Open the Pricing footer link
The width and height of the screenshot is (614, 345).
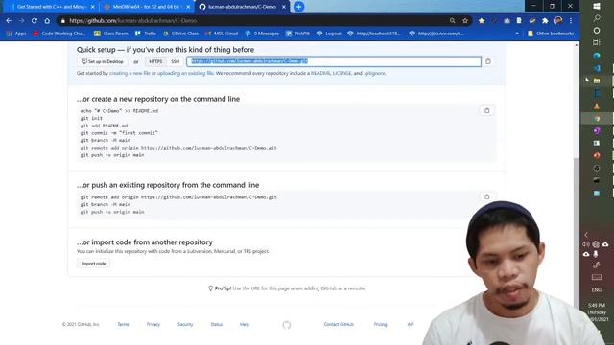click(x=380, y=324)
